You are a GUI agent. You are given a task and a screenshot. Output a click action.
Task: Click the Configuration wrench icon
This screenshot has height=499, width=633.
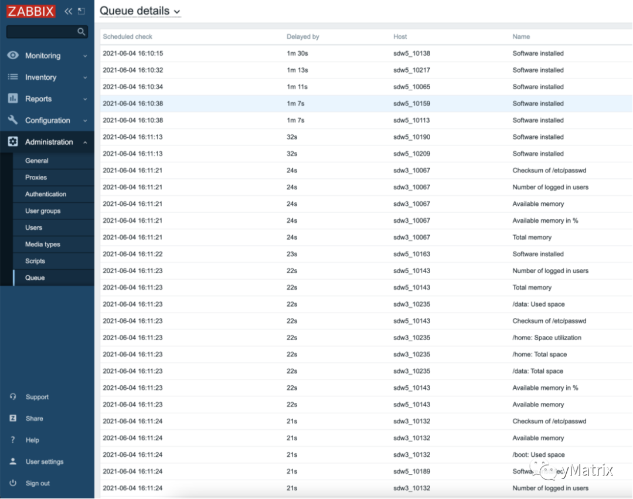13,120
